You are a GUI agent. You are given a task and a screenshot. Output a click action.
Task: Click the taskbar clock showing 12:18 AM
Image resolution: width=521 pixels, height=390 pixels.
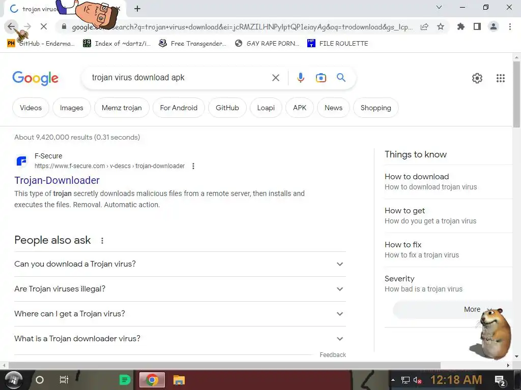tap(456, 380)
